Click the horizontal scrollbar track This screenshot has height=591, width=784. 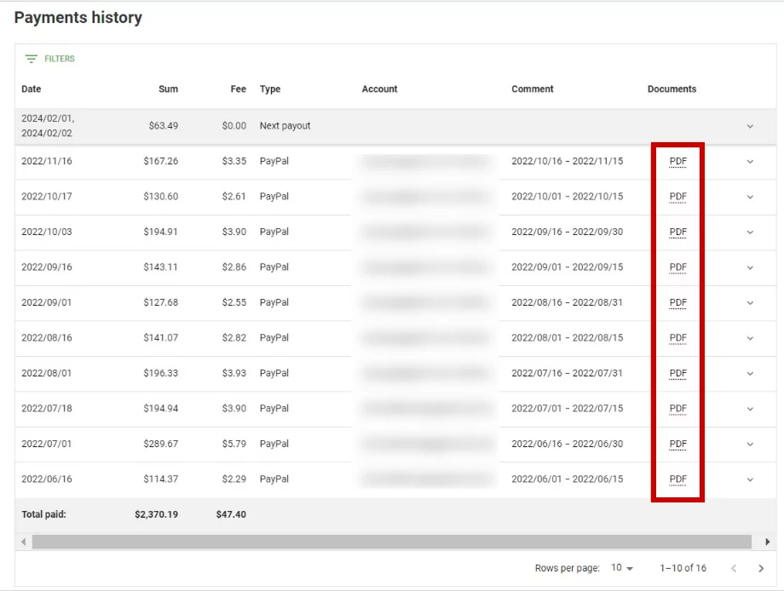(x=392, y=542)
